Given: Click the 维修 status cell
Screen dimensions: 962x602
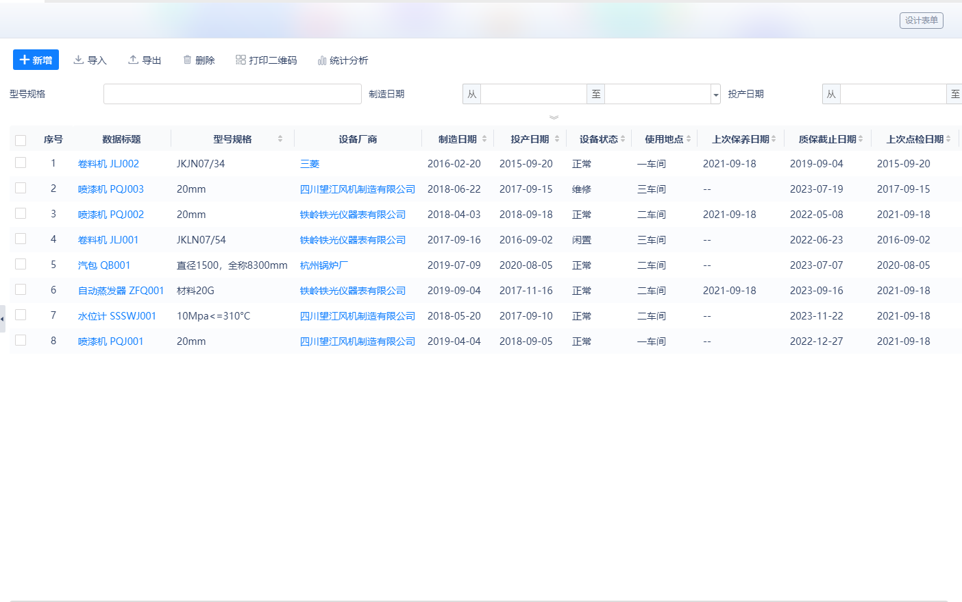Looking at the screenshot, I should [x=582, y=189].
